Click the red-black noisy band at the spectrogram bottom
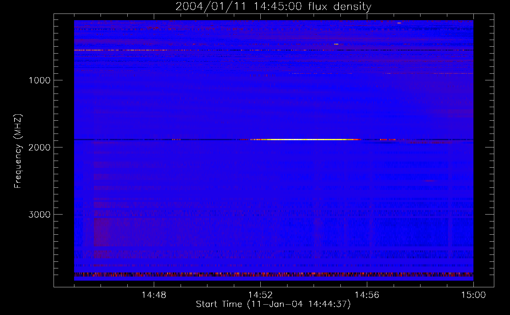 [274, 275]
